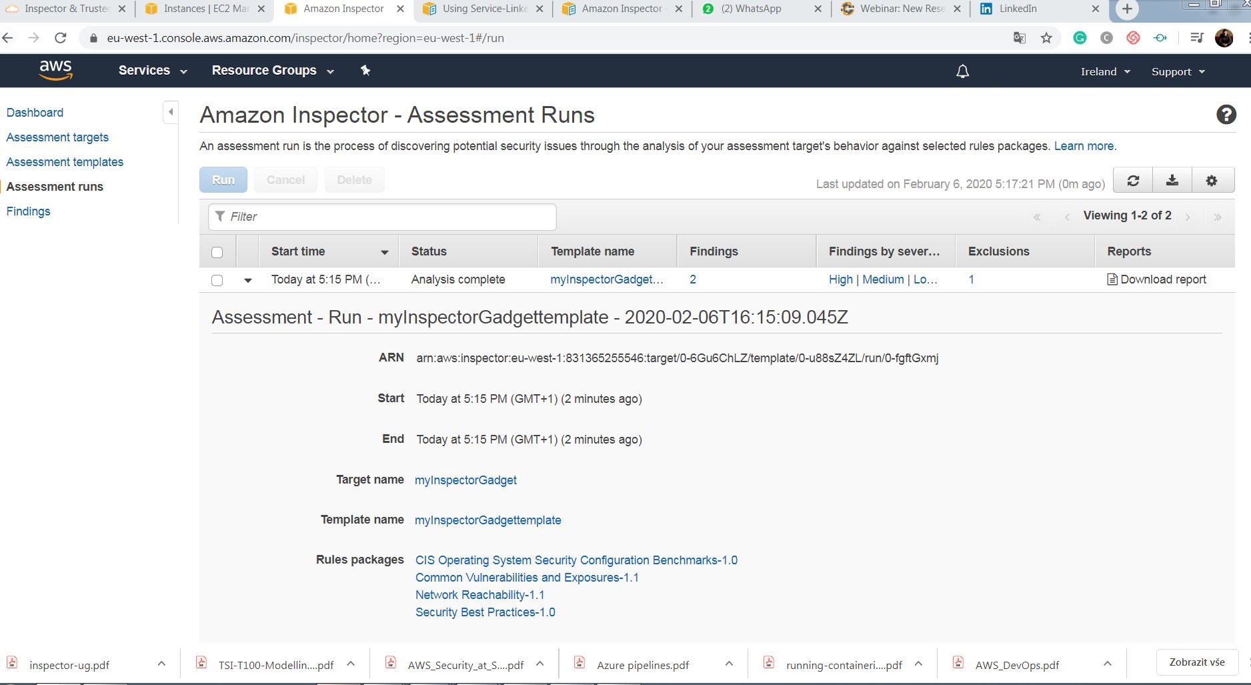This screenshot has height=685, width=1251.
Task: Click the Cancel button
Action: [x=285, y=179]
